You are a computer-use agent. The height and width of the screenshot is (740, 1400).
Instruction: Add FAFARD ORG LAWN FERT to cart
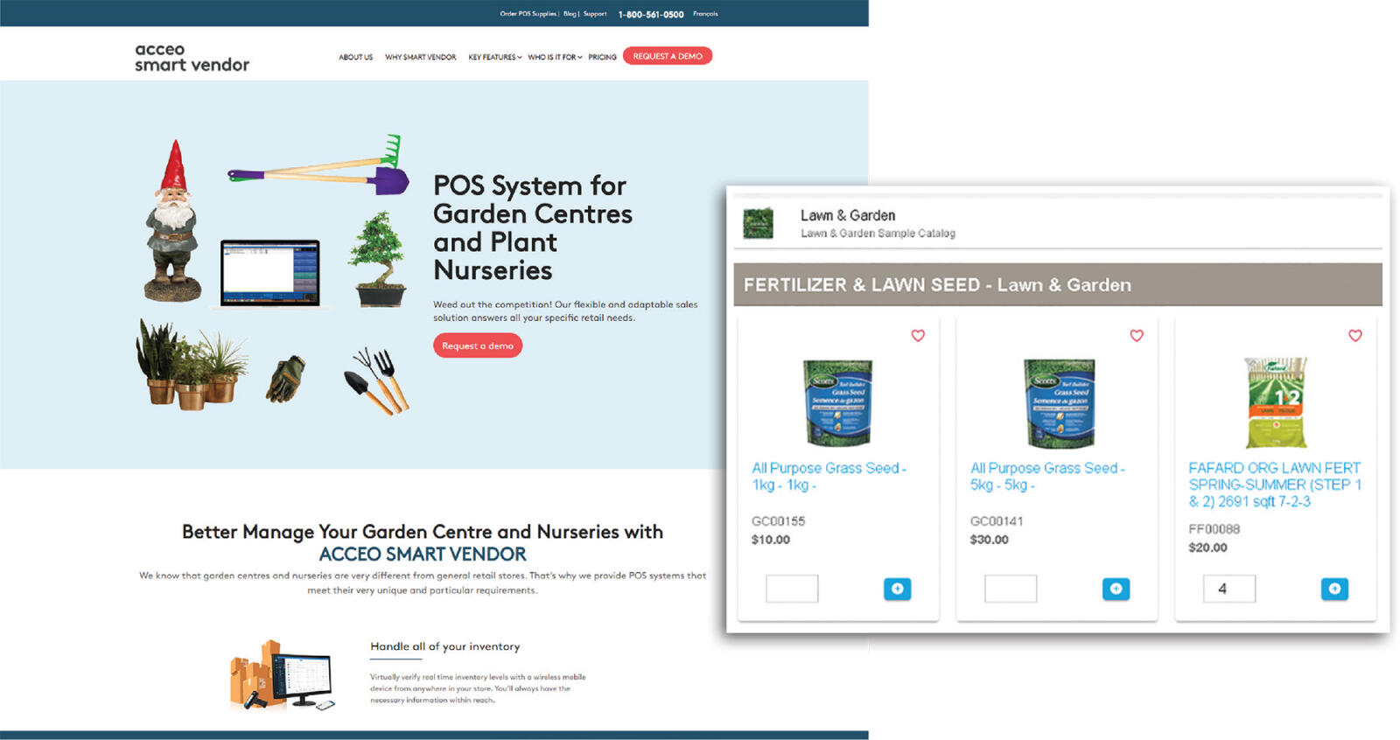1334,589
